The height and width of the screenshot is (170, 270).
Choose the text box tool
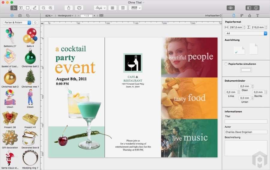click(x=21, y=8)
